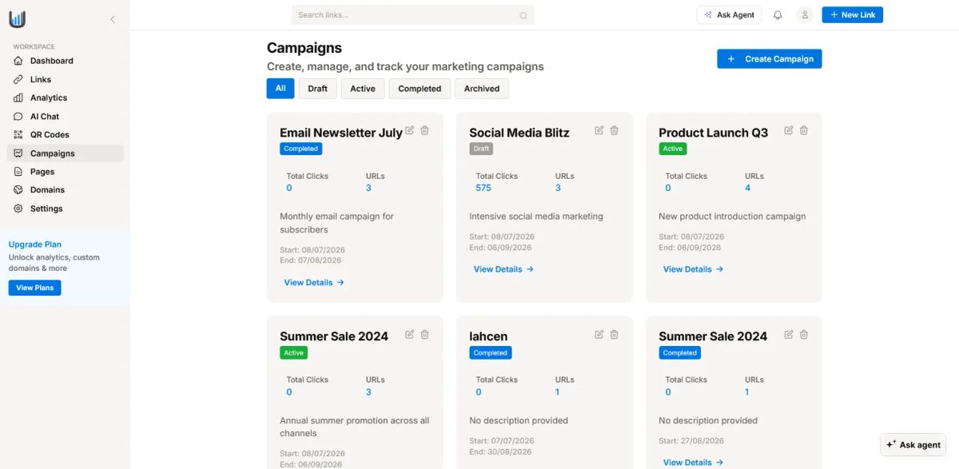The width and height of the screenshot is (959, 469).
Task: Open Settings from the sidebar
Action: (x=65, y=209)
